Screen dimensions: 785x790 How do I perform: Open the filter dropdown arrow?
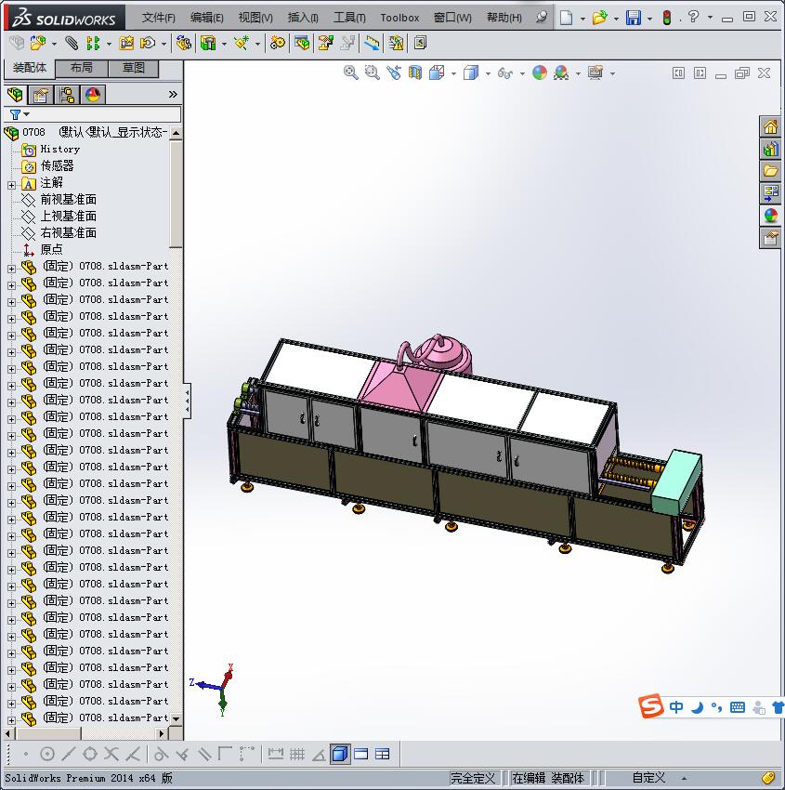click(27, 114)
